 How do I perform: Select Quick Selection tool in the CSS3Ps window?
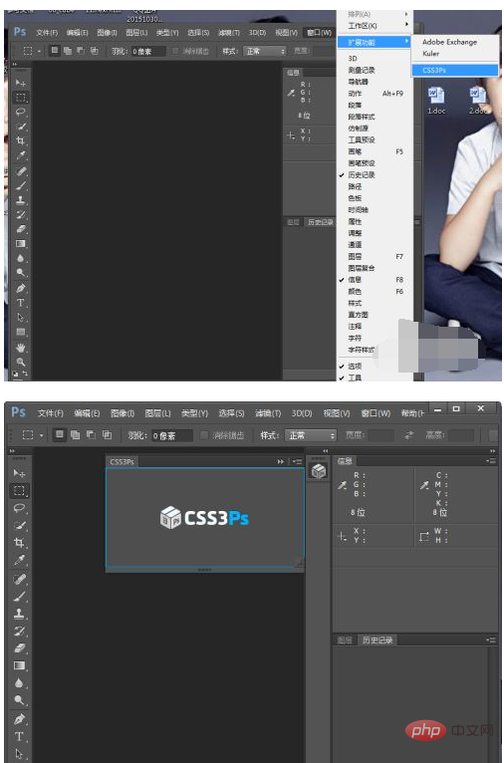tap(20, 526)
